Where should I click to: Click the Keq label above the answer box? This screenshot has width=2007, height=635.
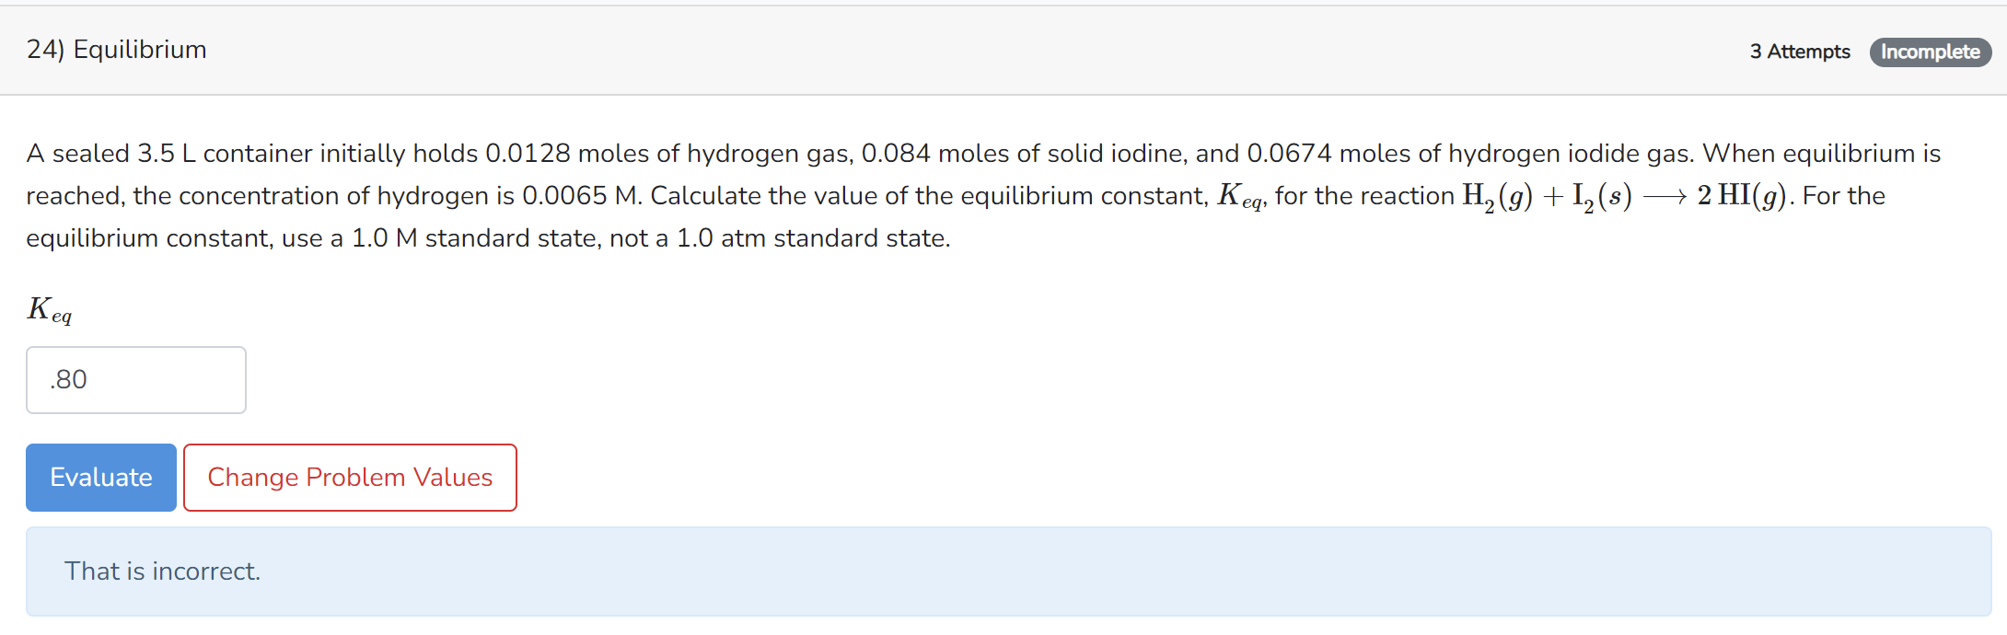[49, 310]
